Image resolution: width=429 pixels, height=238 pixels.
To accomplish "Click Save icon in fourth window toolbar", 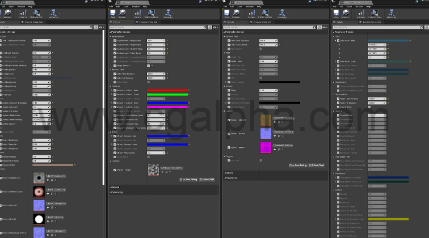I will (336, 14).
